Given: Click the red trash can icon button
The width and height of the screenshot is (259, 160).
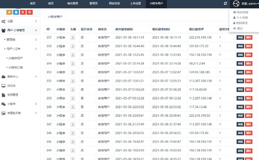Looking at the screenshot, I should [23, 12].
